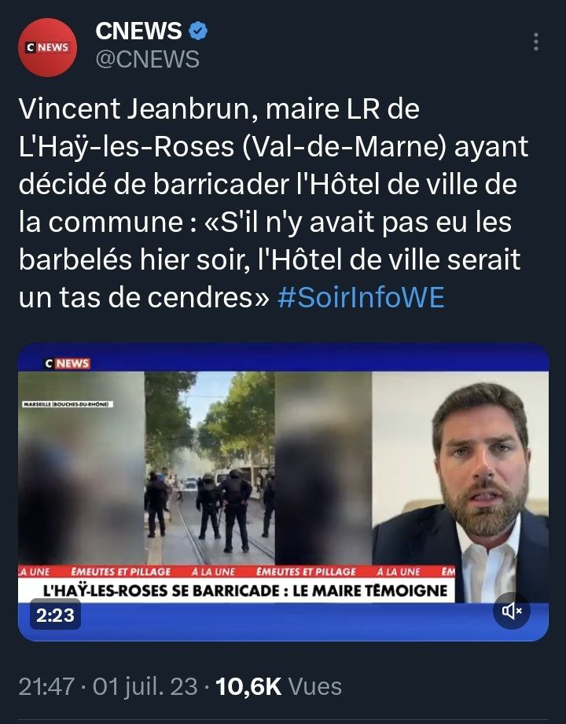Viewport: 566px width, 724px height.
Task: Click the Marseille location label in video
Action: click(68, 404)
